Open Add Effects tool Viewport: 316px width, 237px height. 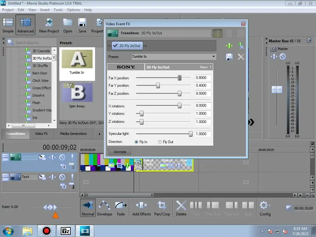click(x=141, y=208)
